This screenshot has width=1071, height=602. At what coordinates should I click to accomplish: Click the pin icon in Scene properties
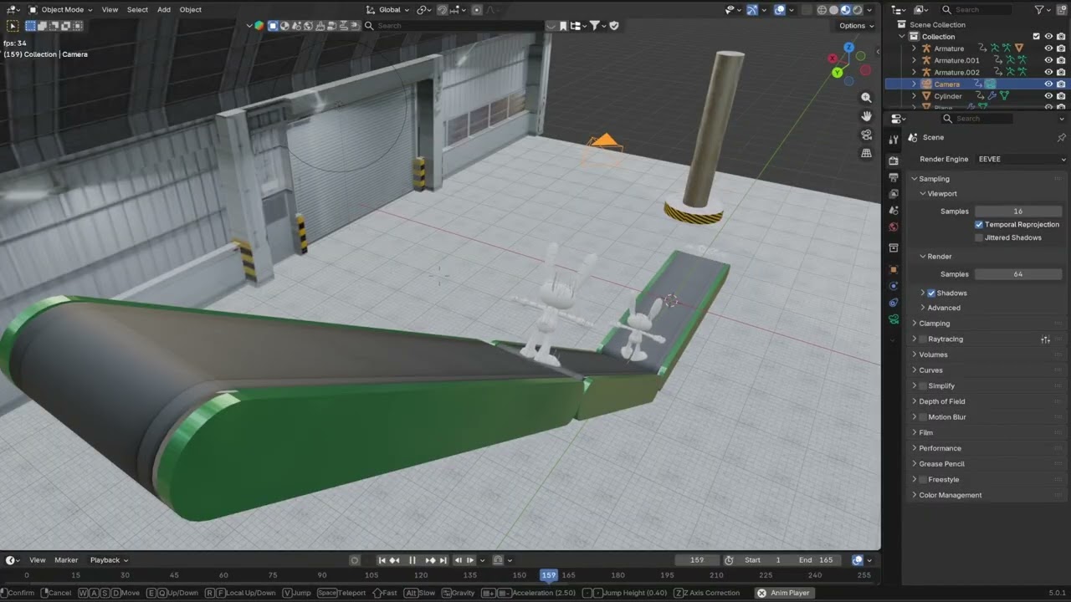coord(1062,137)
